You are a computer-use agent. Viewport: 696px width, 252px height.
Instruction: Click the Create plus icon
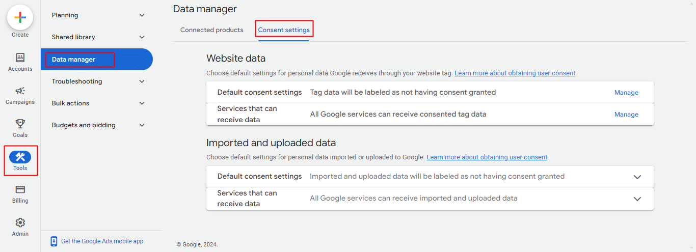[20, 17]
